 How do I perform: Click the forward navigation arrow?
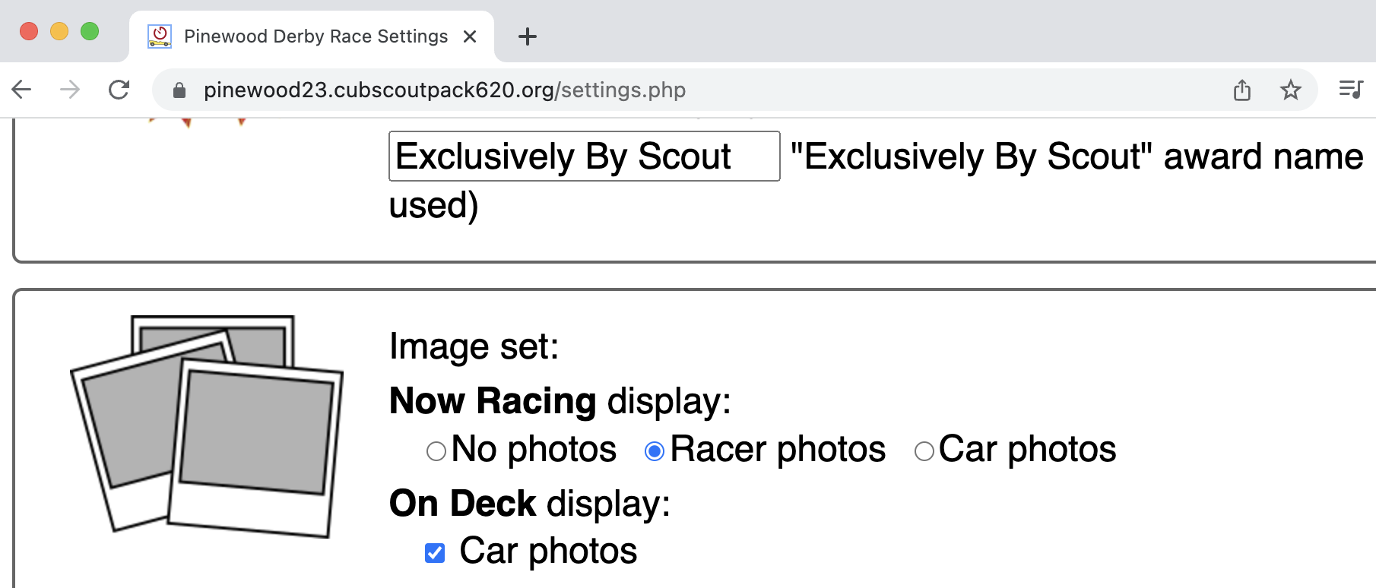70,90
